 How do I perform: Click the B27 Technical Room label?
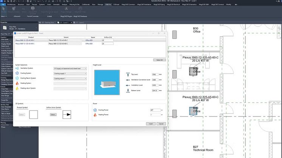[203, 149]
